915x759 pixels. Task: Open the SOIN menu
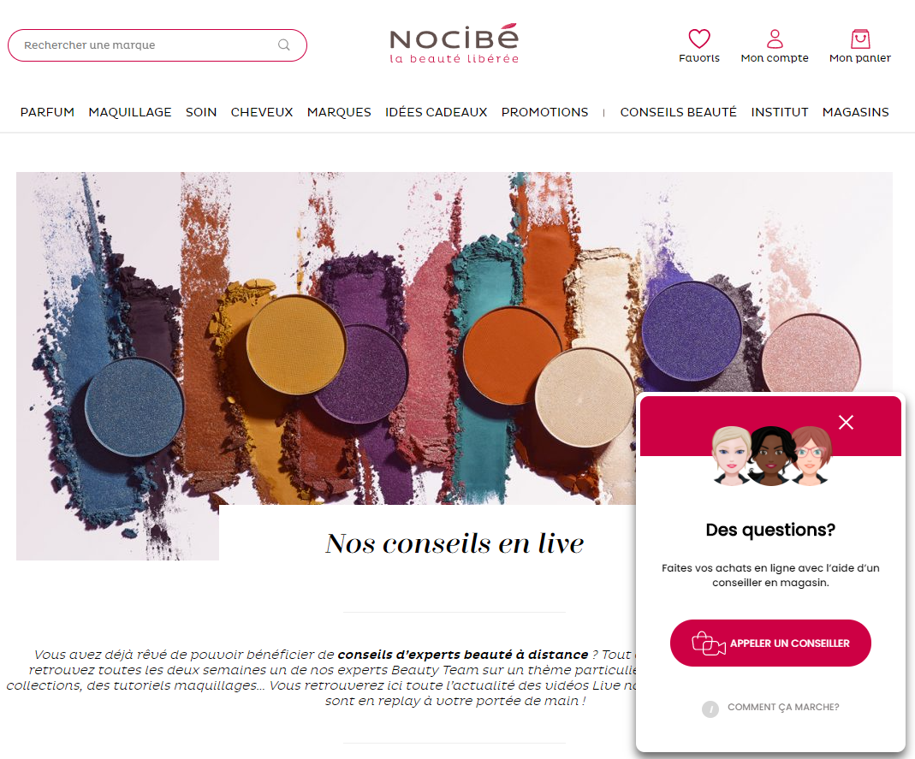tap(201, 112)
